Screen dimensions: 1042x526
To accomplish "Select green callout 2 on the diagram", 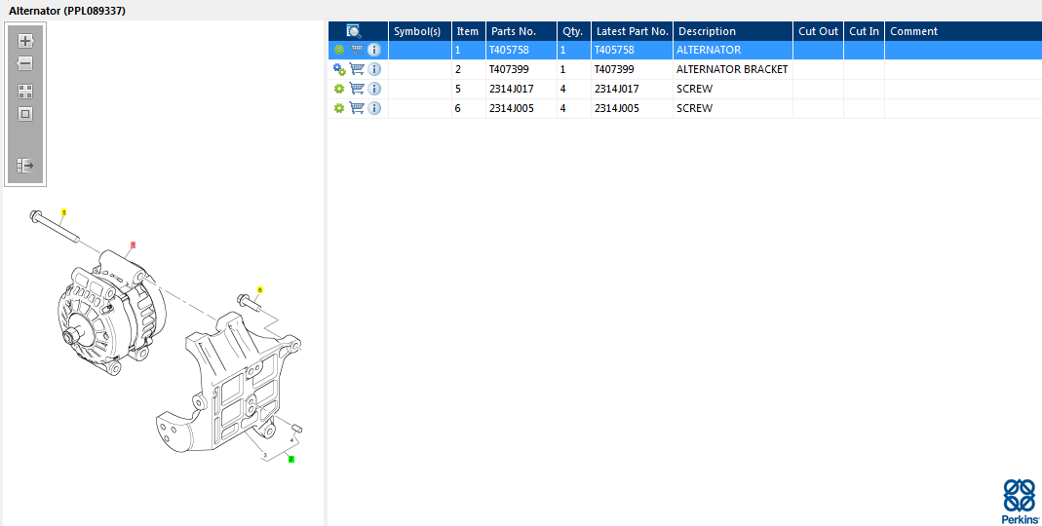I will coord(291,459).
